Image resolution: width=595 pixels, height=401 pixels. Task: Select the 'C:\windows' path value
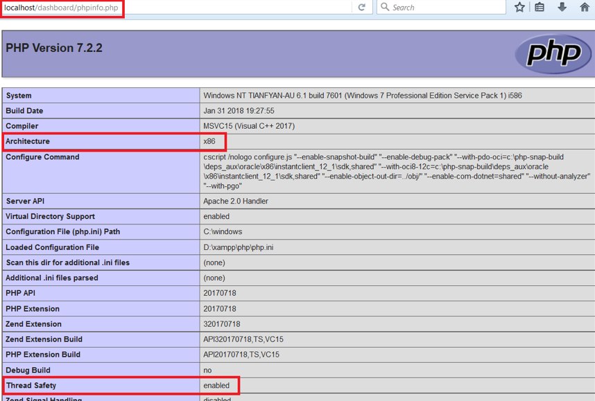(223, 231)
